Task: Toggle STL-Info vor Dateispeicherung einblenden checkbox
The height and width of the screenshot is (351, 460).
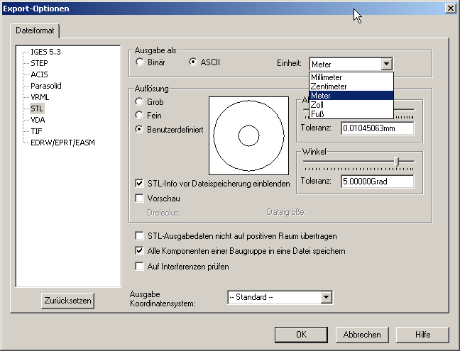Action: pyautogui.click(x=140, y=184)
